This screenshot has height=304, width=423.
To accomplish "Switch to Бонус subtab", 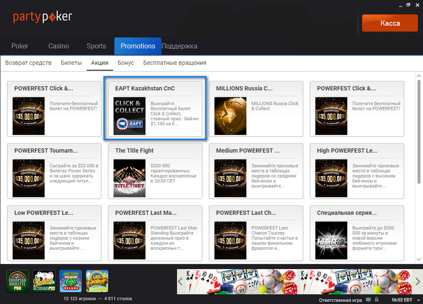I will [126, 63].
